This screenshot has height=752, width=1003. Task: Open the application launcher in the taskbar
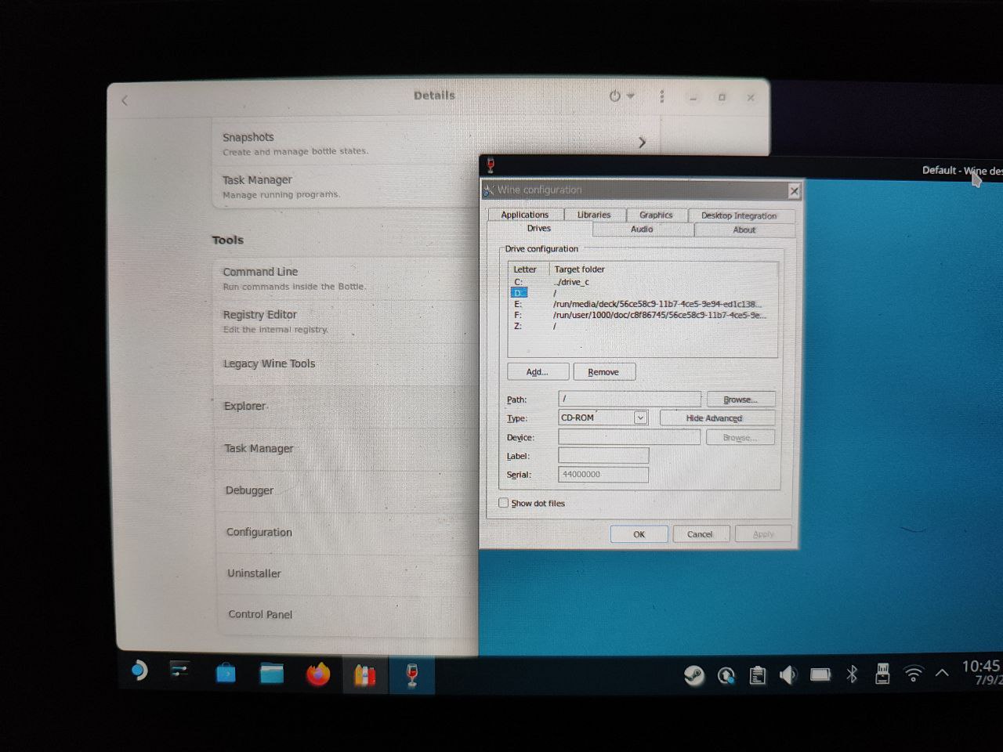(x=139, y=671)
